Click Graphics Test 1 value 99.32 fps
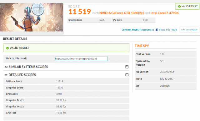Image resolution: width=200 pixels, height=121 pixels. pyautogui.click(x=61, y=100)
